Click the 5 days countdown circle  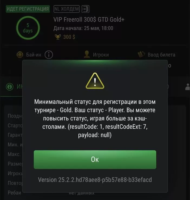28,28
